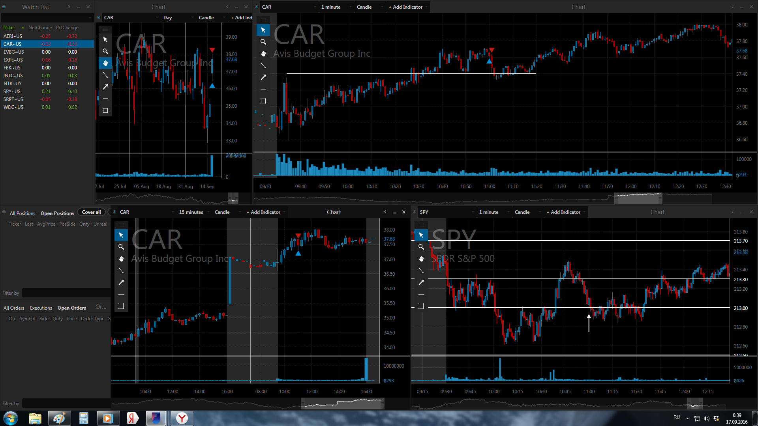Screen dimensions: 758x426
Task: Select the cursor pointer tool in SPY chart
Action: (421, 235)
